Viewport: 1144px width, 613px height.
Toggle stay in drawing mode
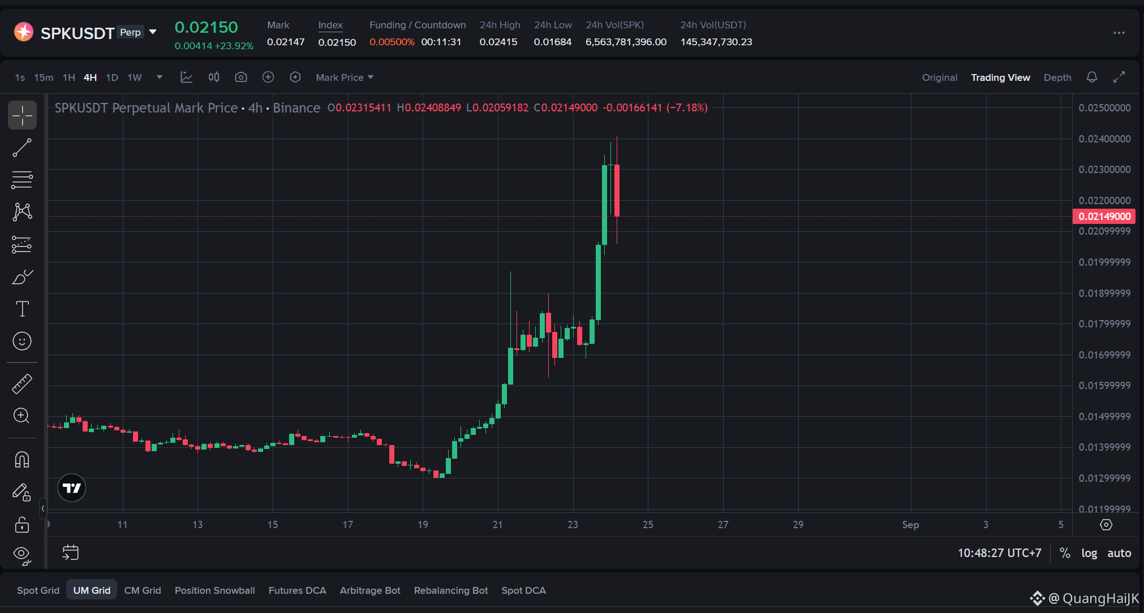22,492
